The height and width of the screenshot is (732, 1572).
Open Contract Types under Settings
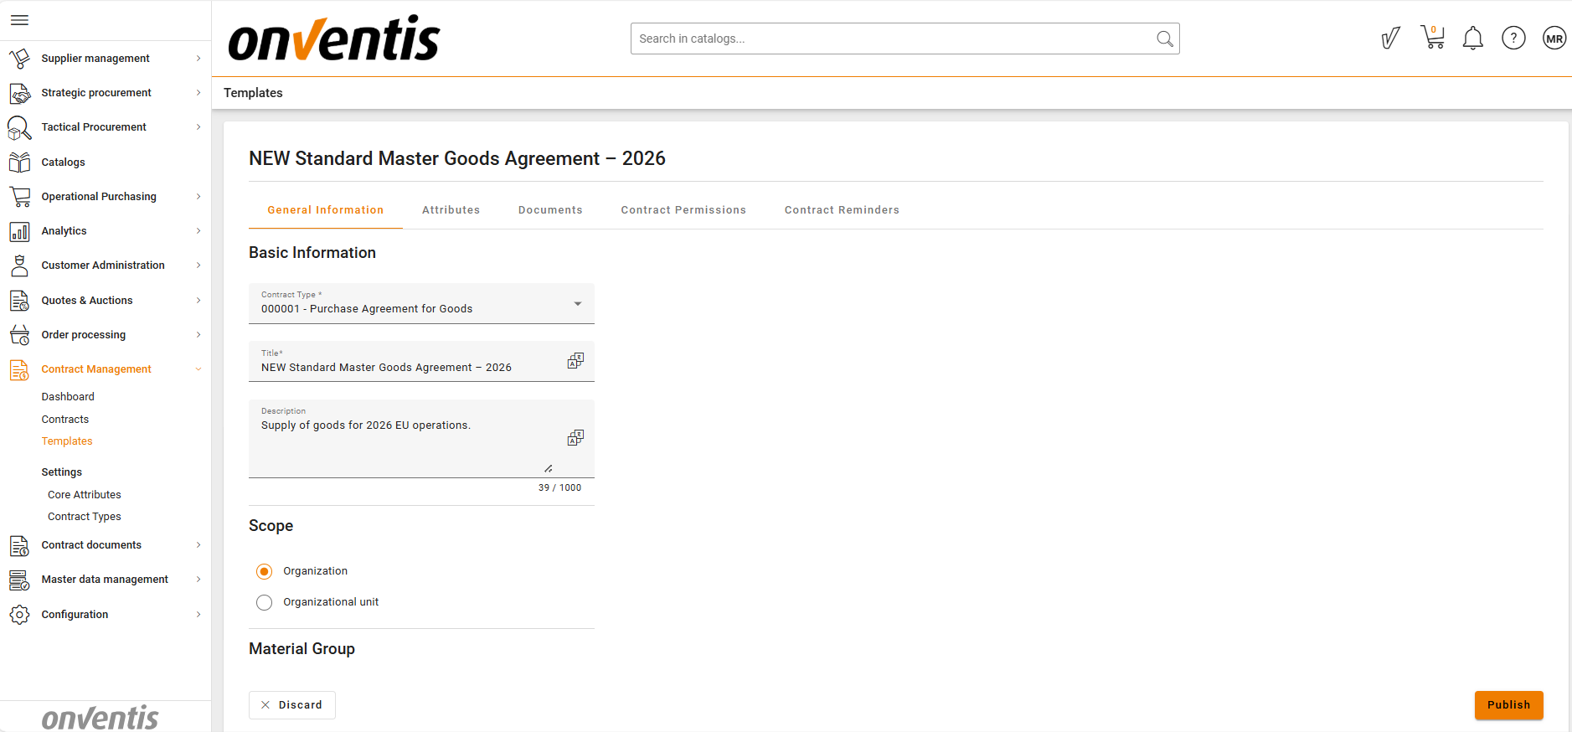[85, 517]
